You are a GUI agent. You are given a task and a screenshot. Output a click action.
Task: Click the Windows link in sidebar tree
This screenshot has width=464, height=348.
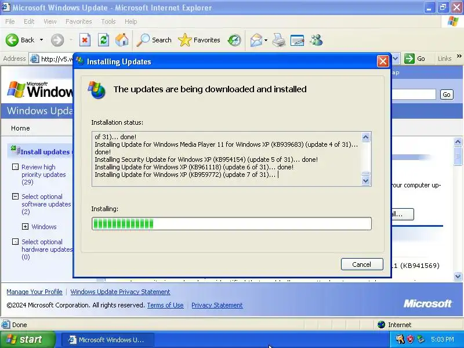click(44, 227)
